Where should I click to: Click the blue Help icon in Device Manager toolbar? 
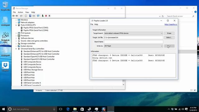[30, 16]
